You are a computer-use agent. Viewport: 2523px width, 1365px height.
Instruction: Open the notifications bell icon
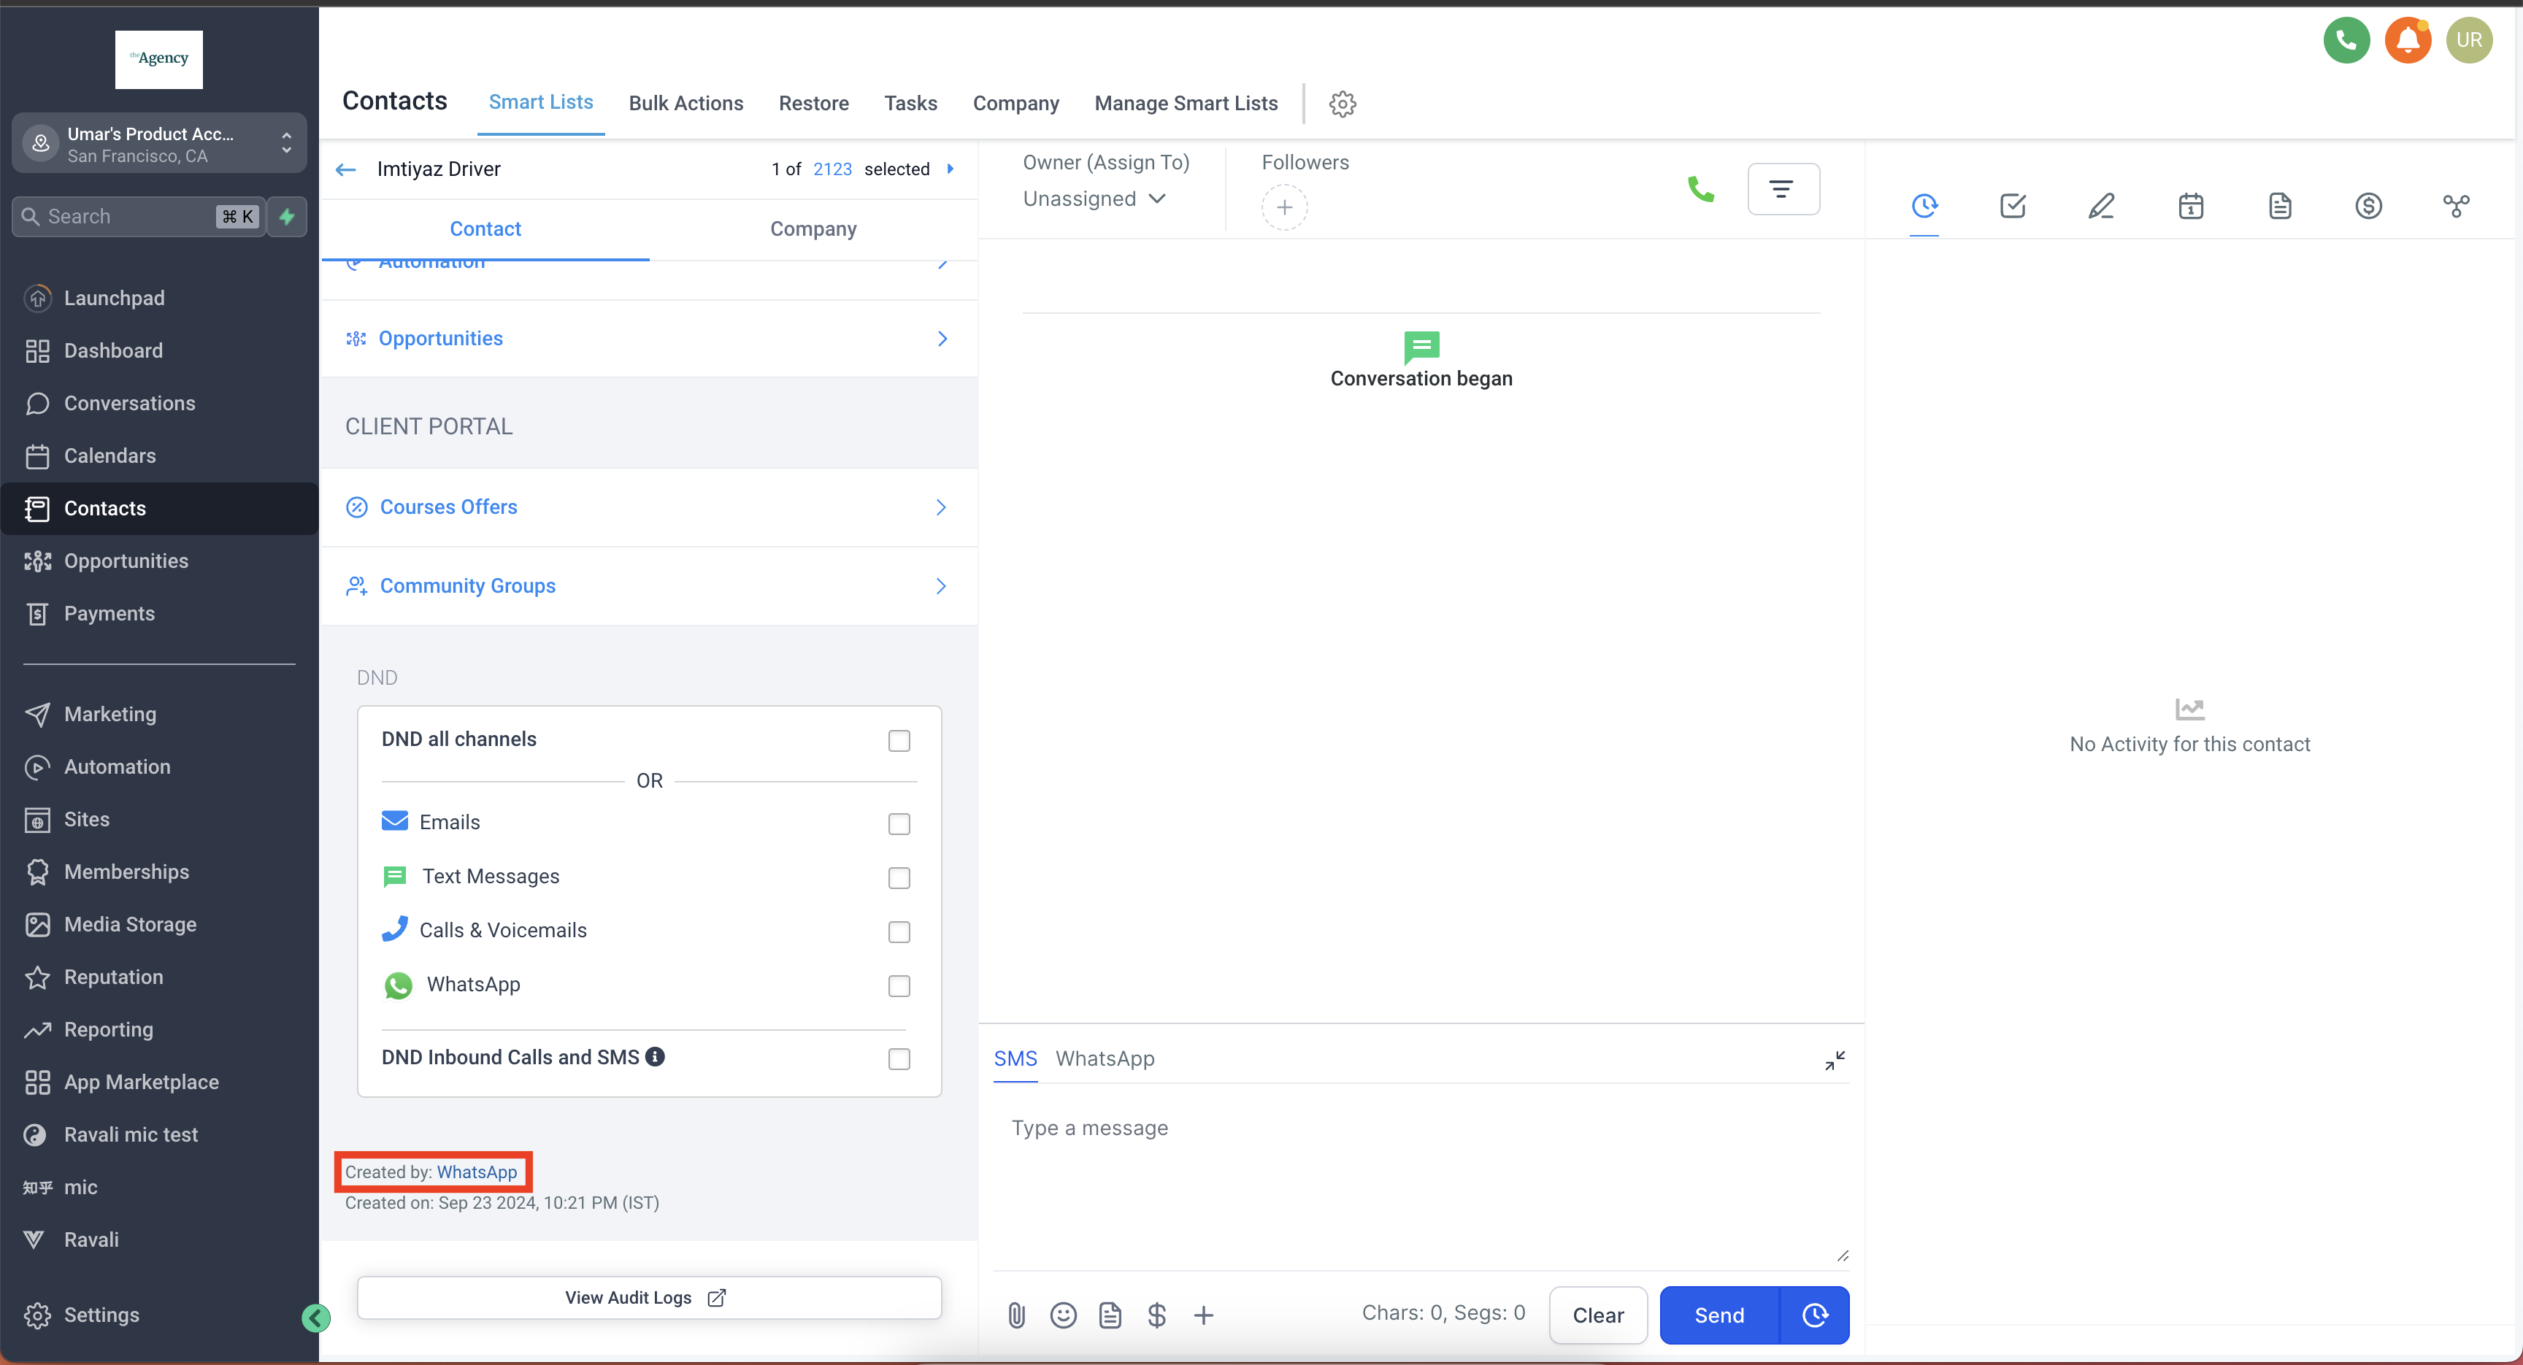tap(2406, 41)
